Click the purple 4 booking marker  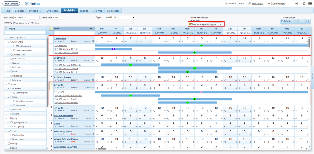pyautogui.click(x=113, y=49)
